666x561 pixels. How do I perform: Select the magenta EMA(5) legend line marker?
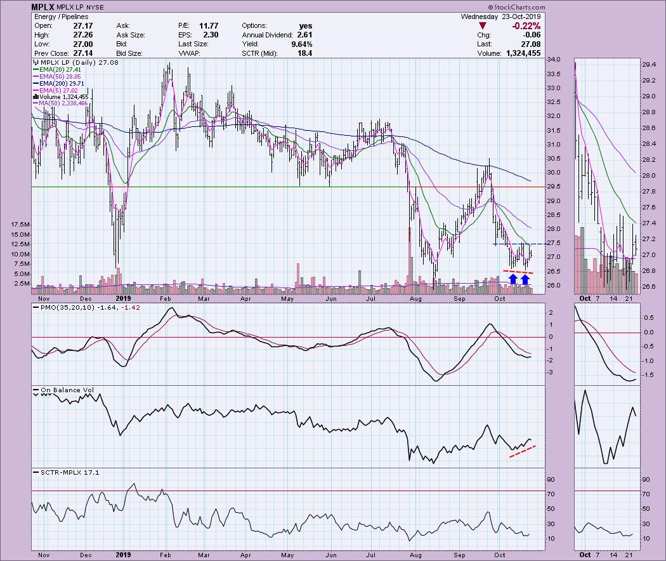click(36, 91)
